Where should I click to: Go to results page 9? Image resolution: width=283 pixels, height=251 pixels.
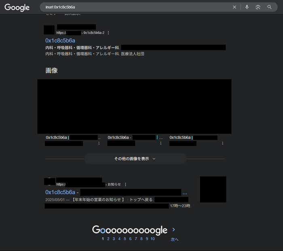147,239
